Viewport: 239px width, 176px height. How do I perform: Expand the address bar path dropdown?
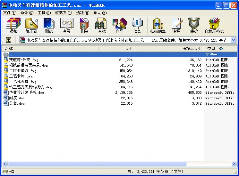[233, 40]
